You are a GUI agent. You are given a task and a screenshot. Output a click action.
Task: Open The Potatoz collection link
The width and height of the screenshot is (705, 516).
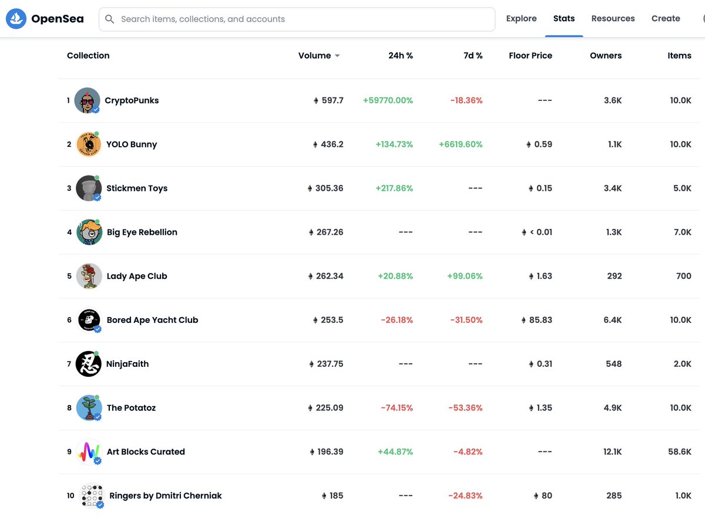131,408
